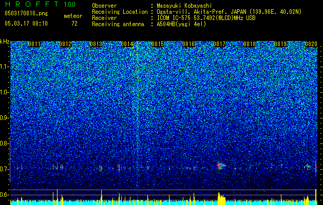Viewport: 323px width, 205px height.
Task: Click the 1.0 kHz axis label
Action: coord(4,92)
